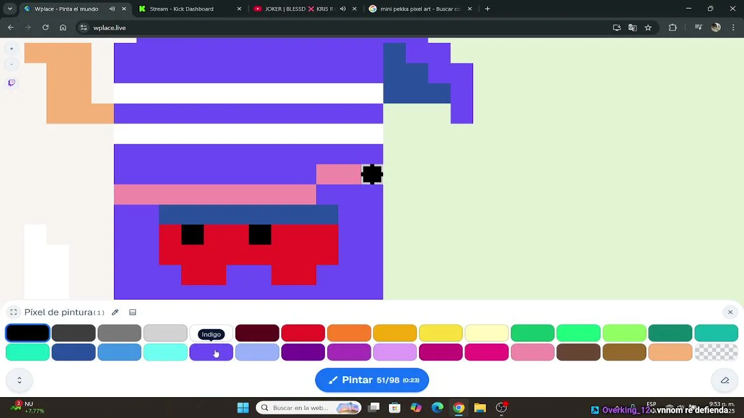Image resolution: width=744 pixels, height=418 pixels.
Task: Open Microsoft Store from taskbar
Action: click(395, 408)
